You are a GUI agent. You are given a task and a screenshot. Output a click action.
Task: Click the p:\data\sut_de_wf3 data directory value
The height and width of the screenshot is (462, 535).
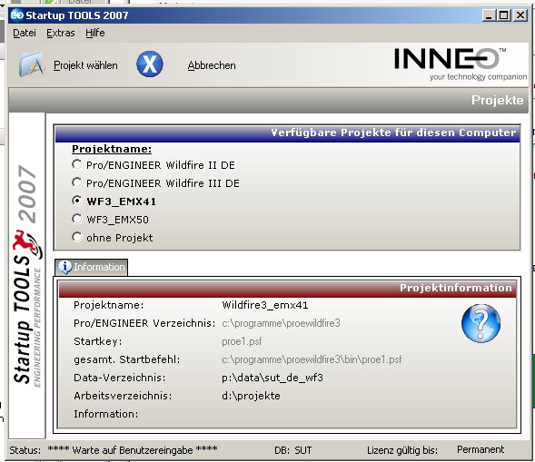coord(272,378)
